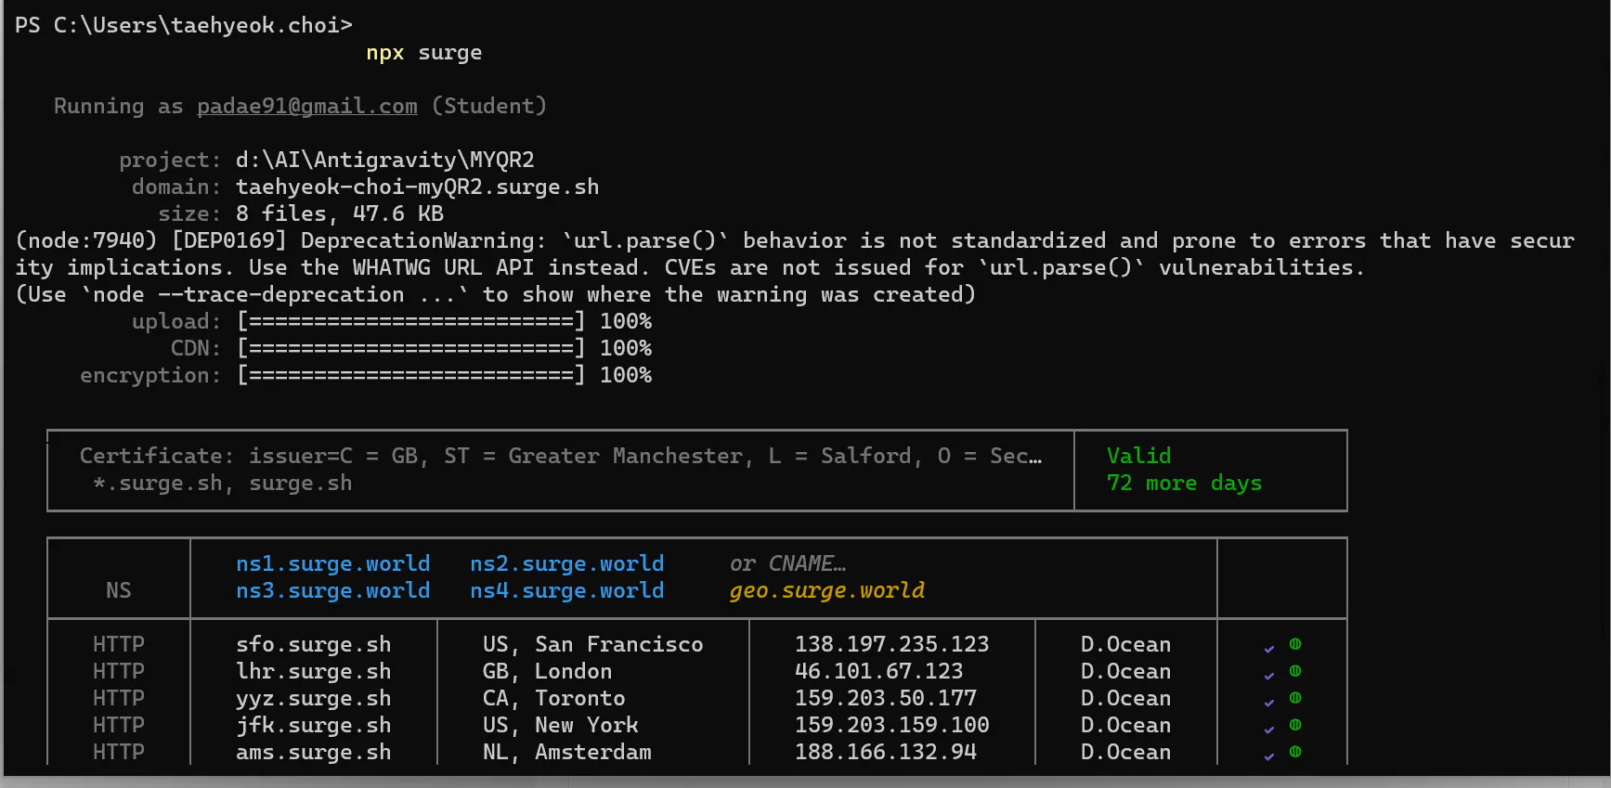Click the ams.surge.sh hostname
Viewport: 1611px width, 788px height.
(313, 752)
